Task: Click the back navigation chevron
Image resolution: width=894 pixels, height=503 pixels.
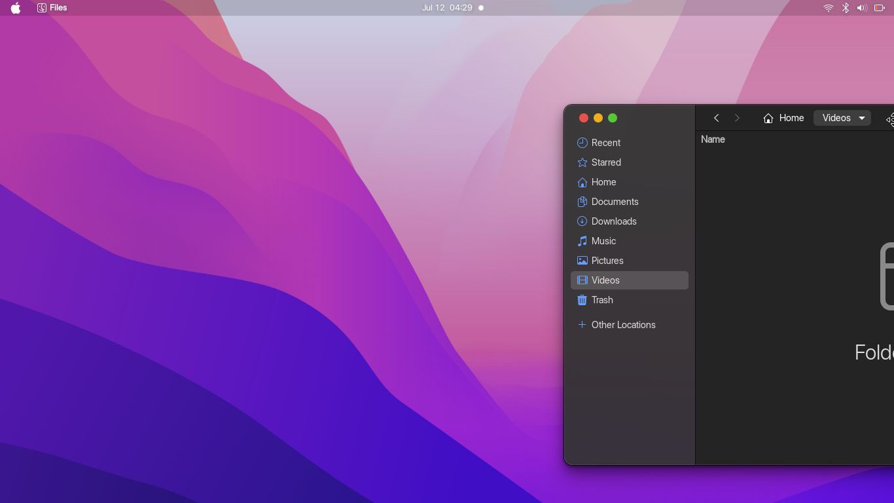Action: (716, 118)
